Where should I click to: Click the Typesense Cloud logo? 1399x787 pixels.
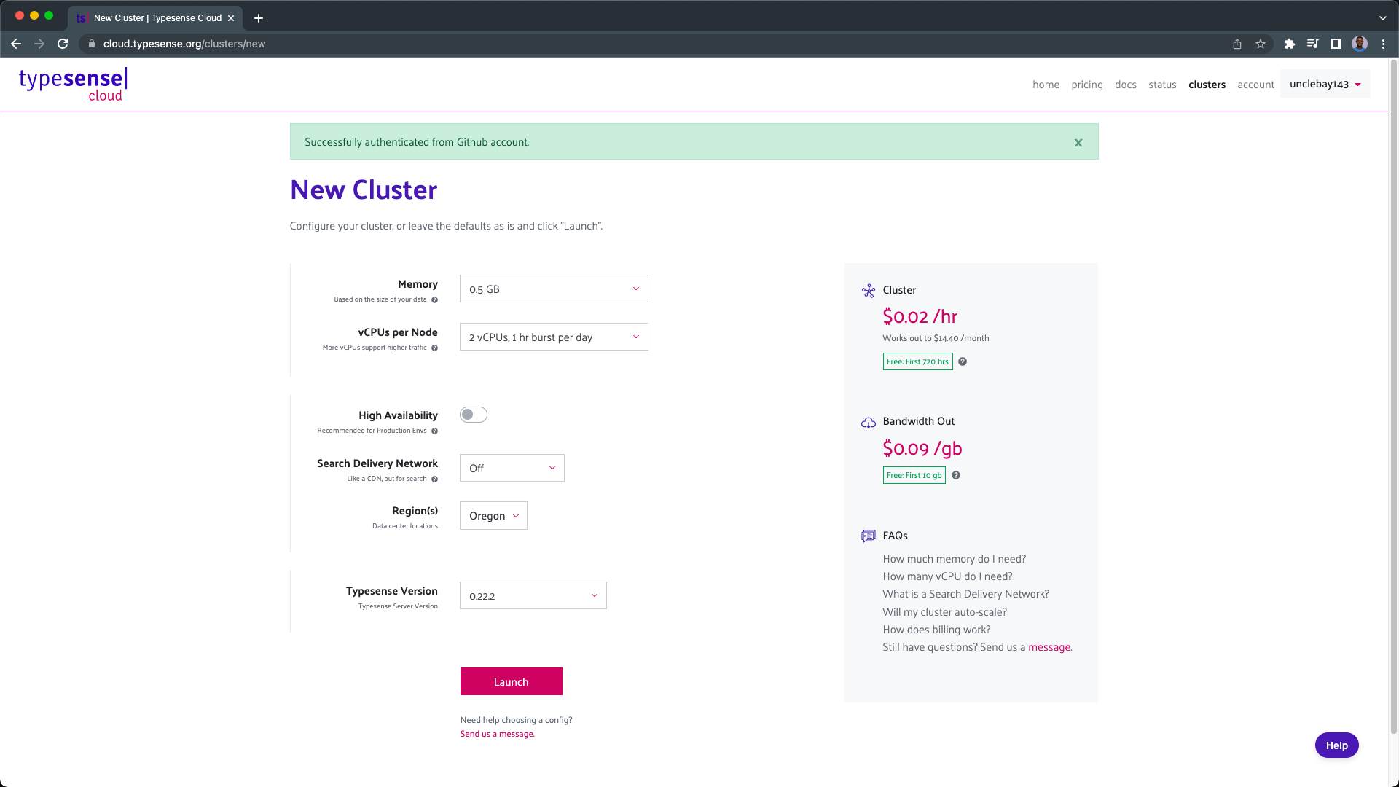tap(73, 85)
